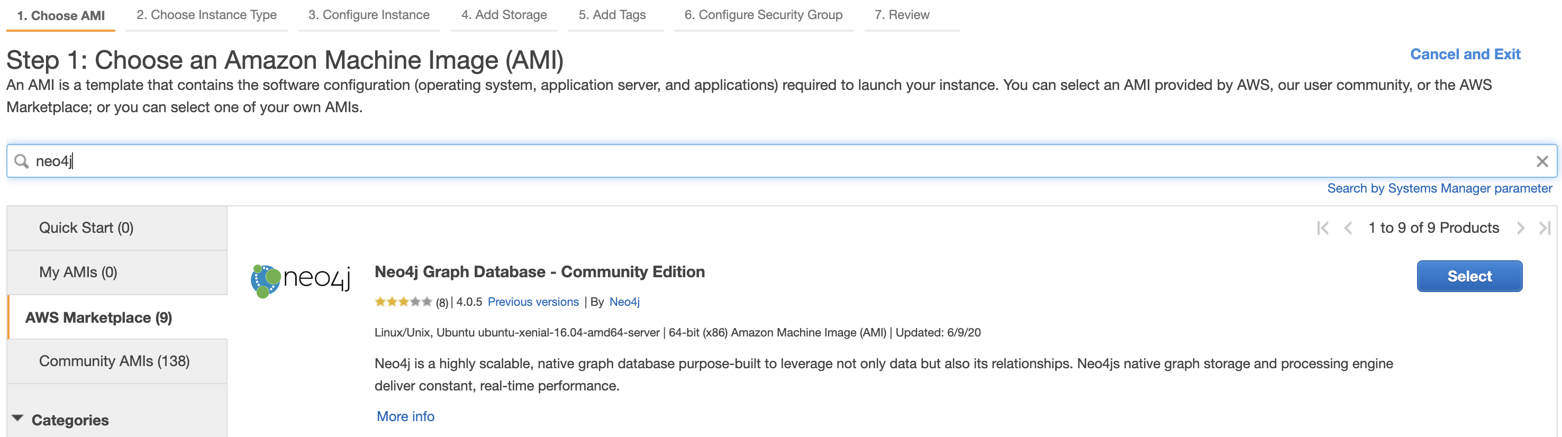Viewport: 1562px width, 437px height.
Task: Show Community AMIs (138)
Action: (x=117, y=361)
